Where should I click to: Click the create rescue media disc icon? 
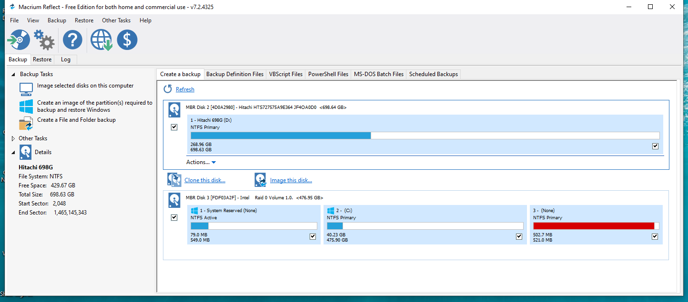[19, 40]
